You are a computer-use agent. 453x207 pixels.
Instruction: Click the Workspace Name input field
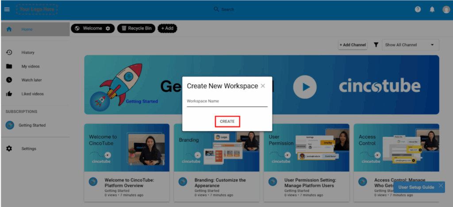click(227, 101)
